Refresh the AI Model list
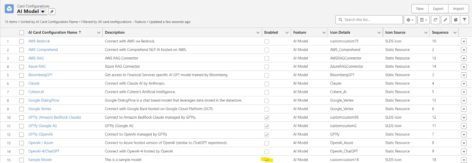The image size is (472, 163). [x=435, y=20]
